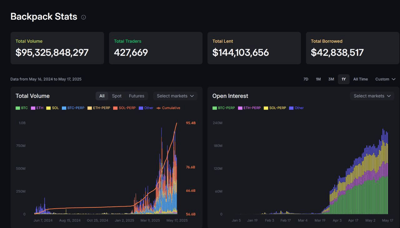The height and width of the screenshot is (228, 400).
Task: Toggle ETH-PERP legend in Total Volume chart
Action: [99, 108]
